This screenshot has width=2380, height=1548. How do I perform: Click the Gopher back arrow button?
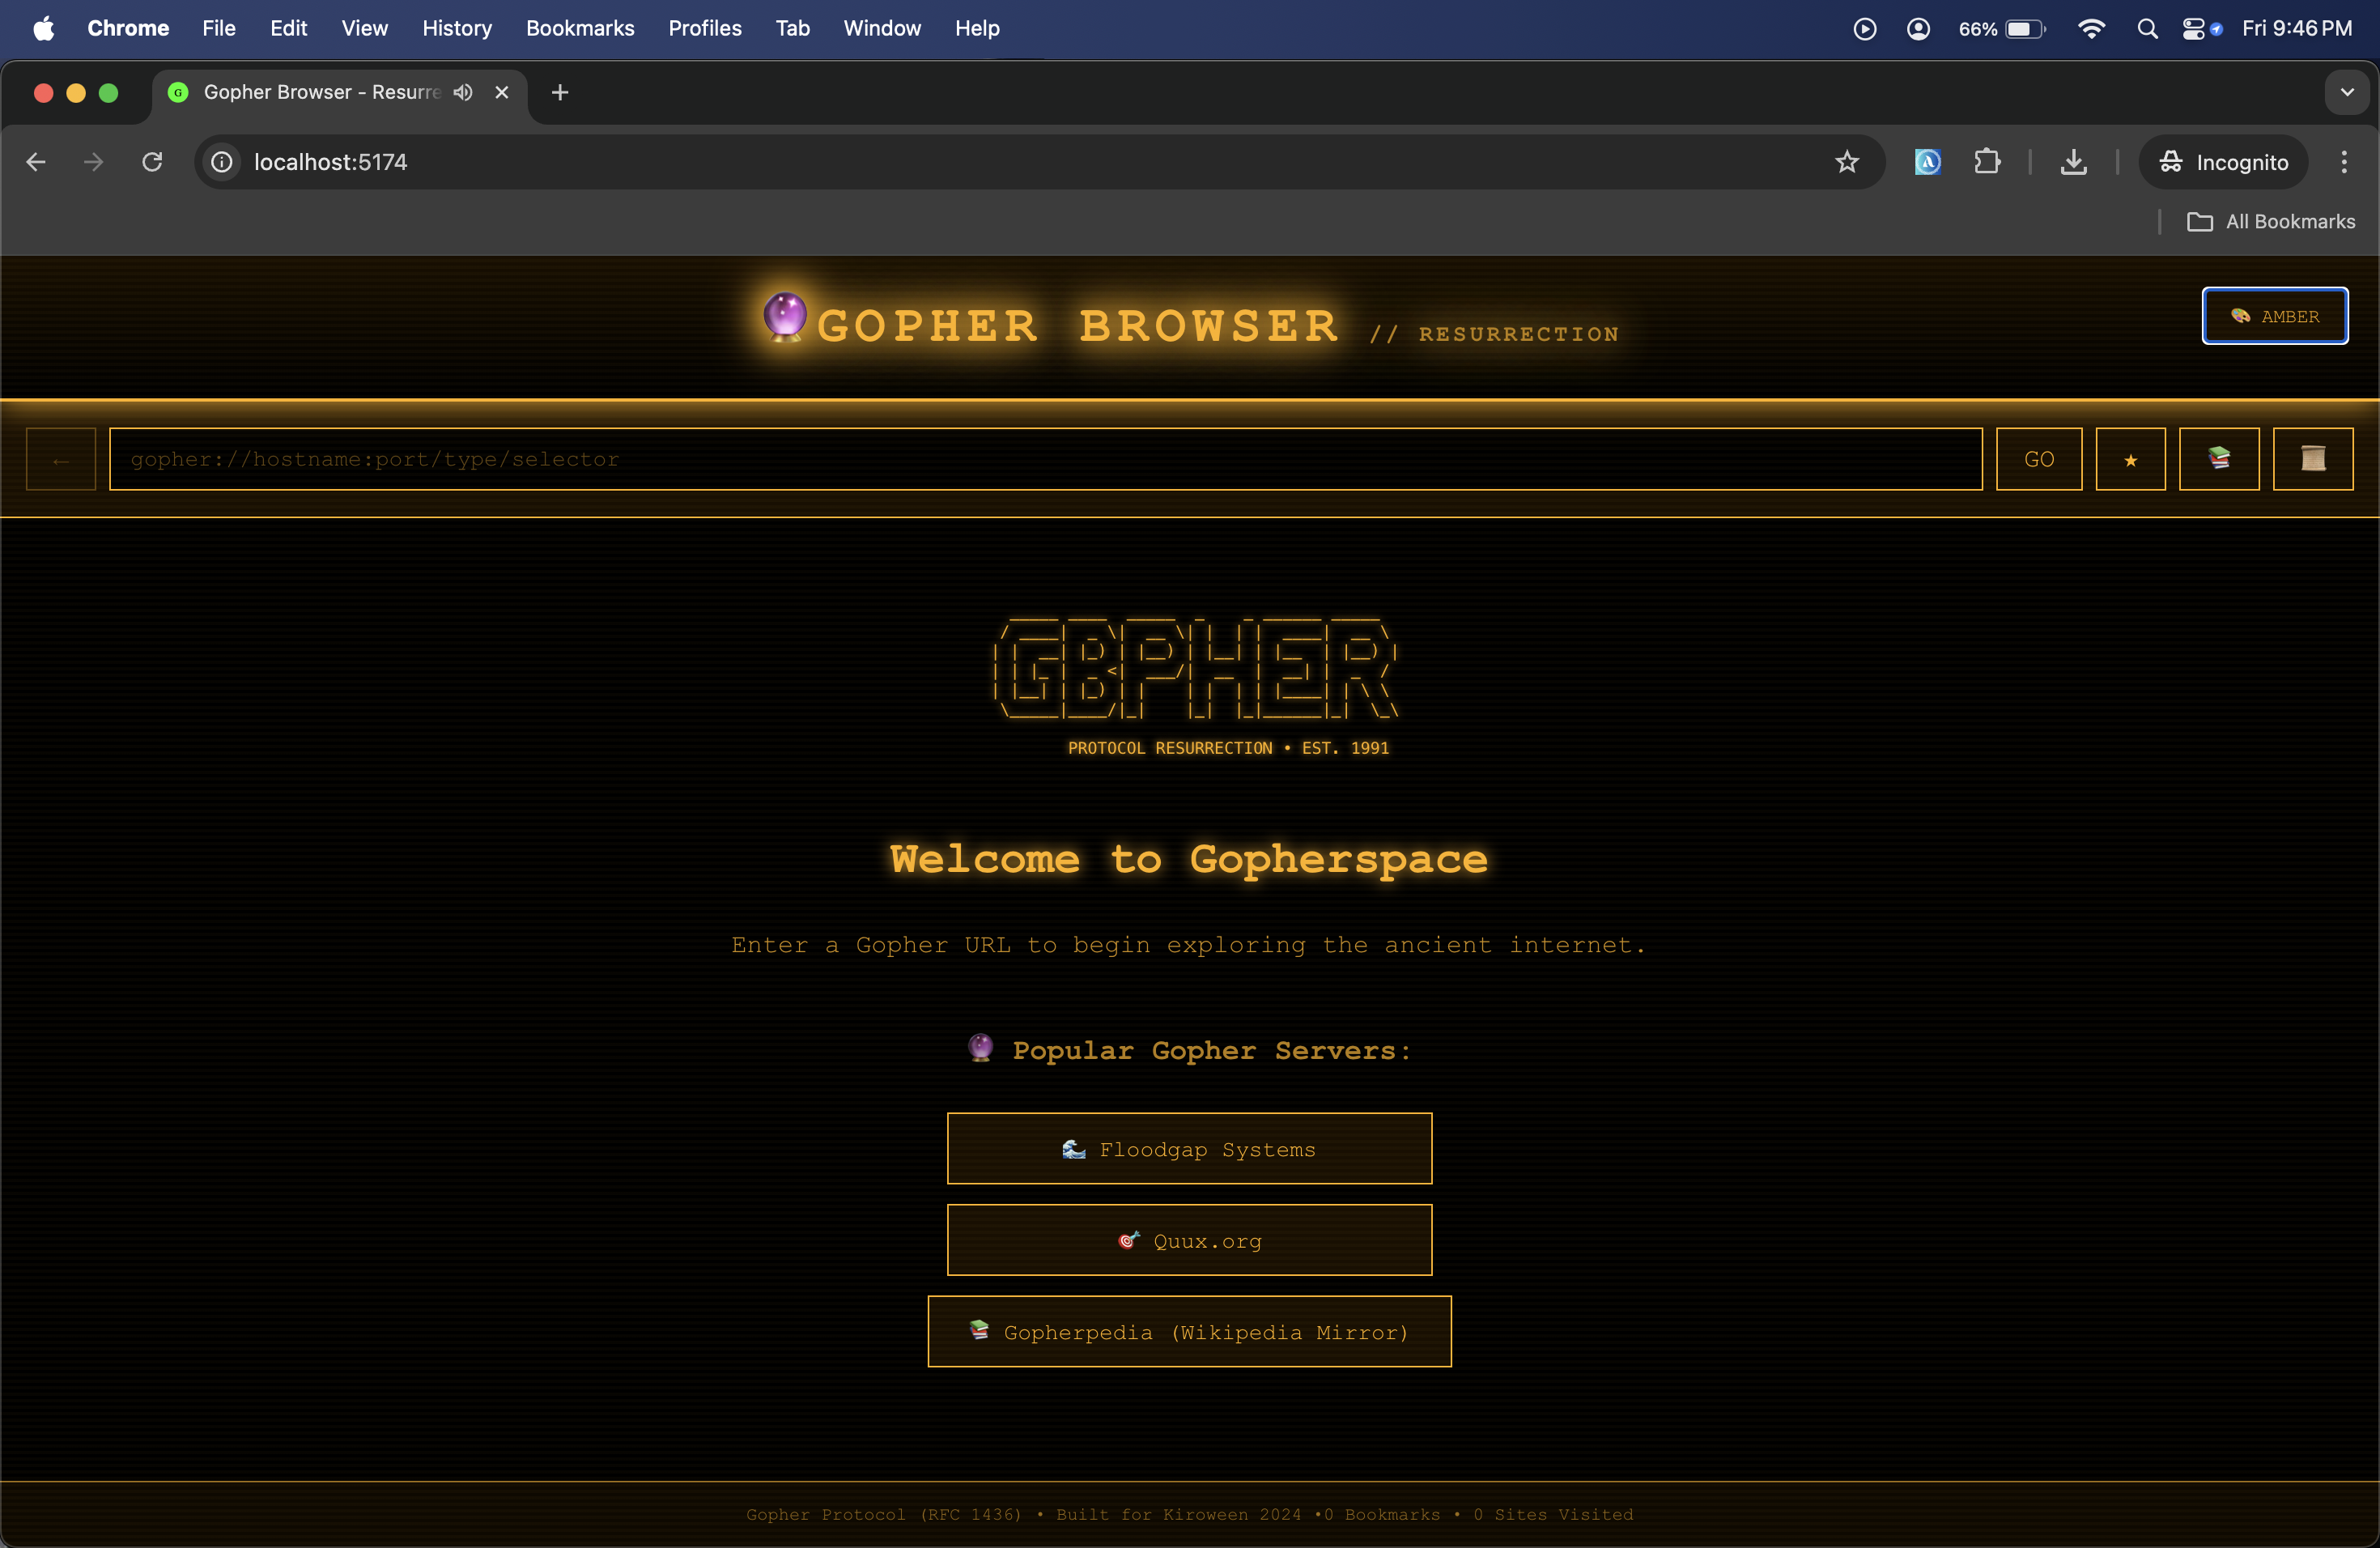pos(61,459)
